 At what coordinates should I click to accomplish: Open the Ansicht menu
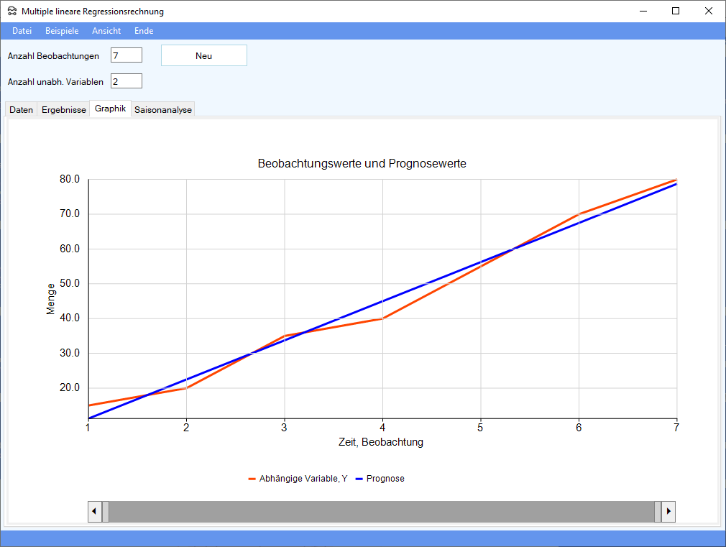tap(106, 31)
